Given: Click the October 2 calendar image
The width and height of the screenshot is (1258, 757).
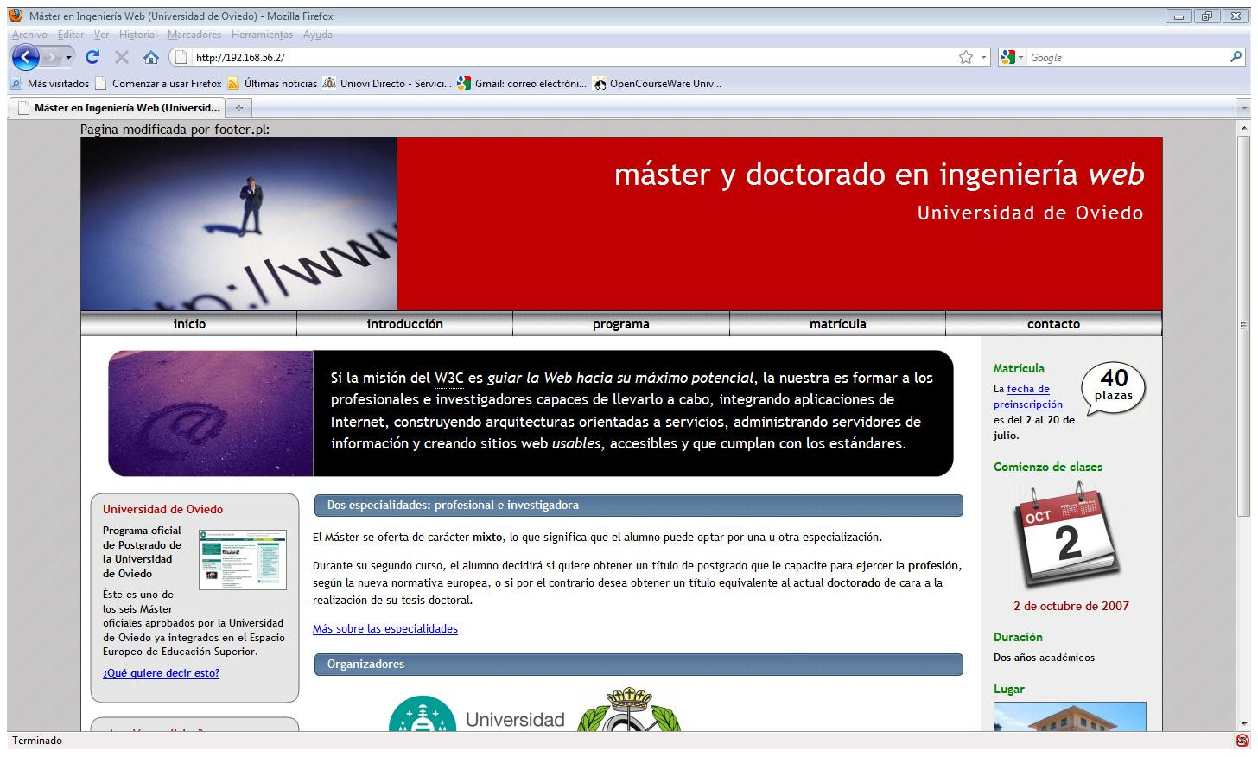Looking at the screenshot, I should click(1068, 536).
